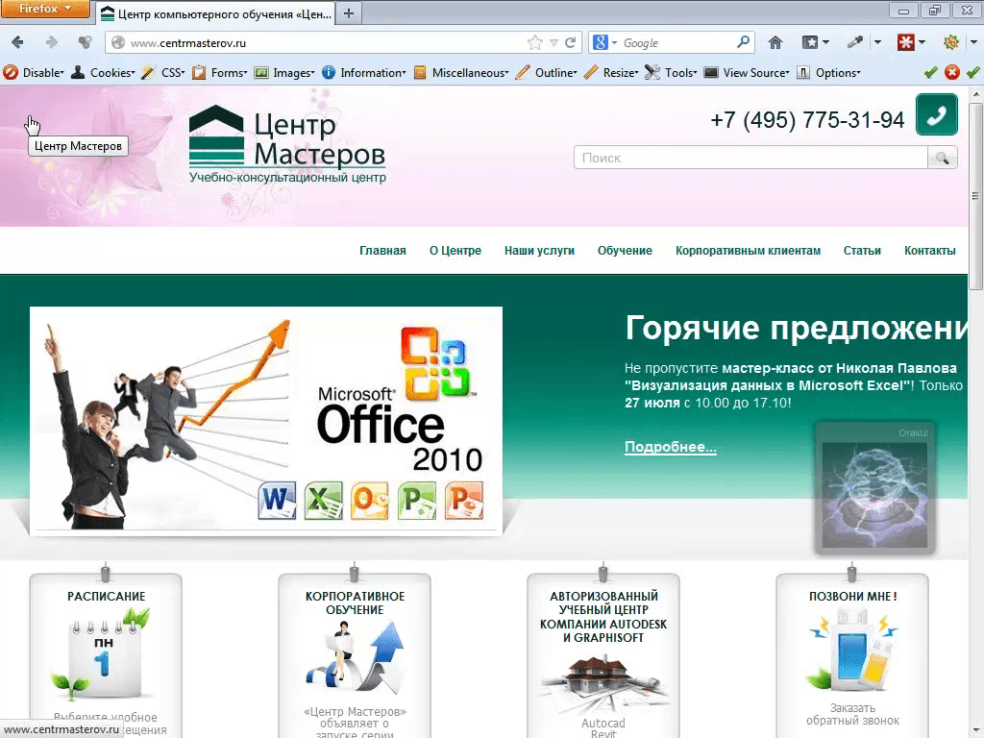
Task: Open the Resize dropdown menu
Action: click(x=611, y=73)
